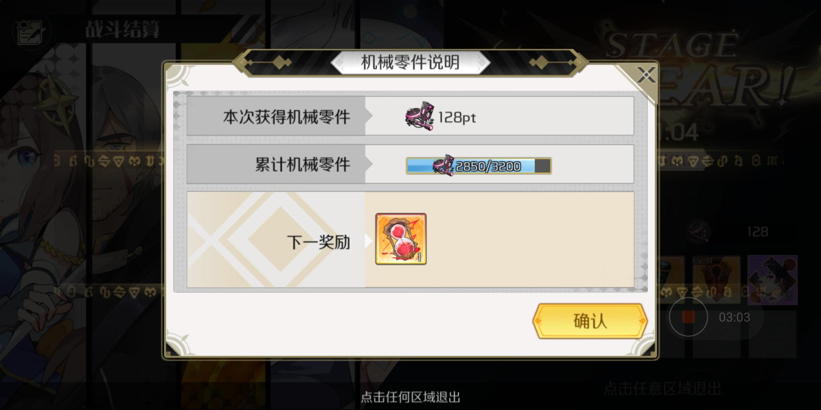Tap 点击任何区域退出 text at bottom

click(410, 397)
